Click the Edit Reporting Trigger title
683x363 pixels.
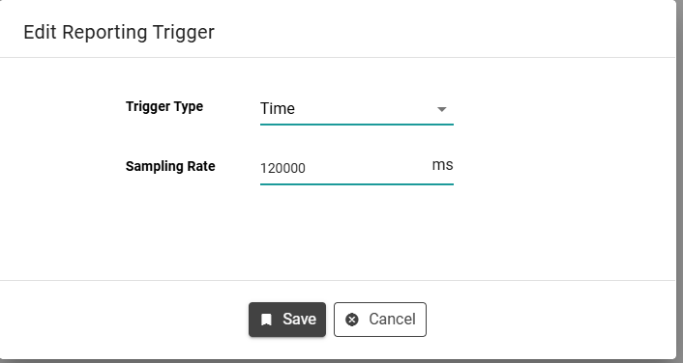coord(119,32)
